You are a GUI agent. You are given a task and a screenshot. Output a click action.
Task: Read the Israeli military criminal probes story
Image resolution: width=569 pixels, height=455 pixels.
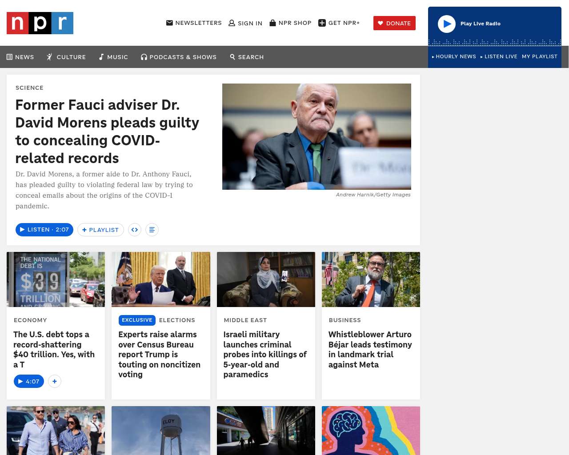(x=265, y=354)
